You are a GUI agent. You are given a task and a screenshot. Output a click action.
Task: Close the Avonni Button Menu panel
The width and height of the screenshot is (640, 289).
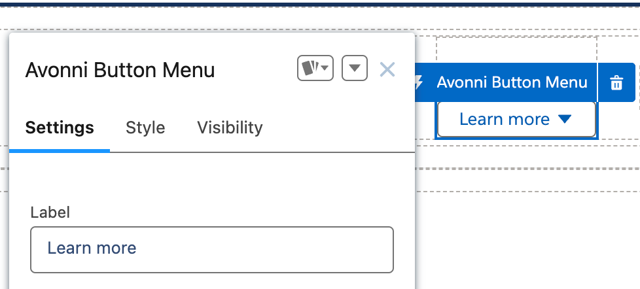387,69
